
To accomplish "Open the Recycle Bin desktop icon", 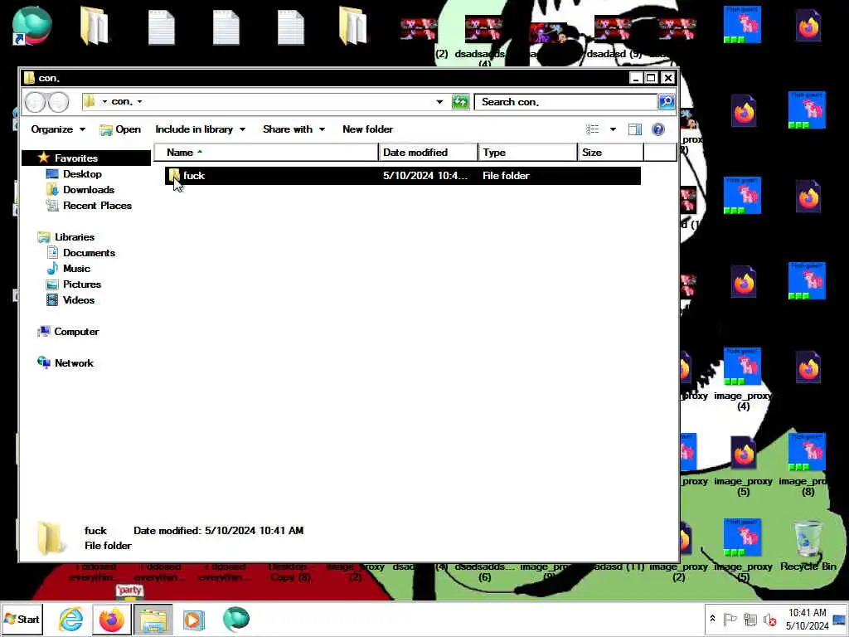I will click(808, 546).
